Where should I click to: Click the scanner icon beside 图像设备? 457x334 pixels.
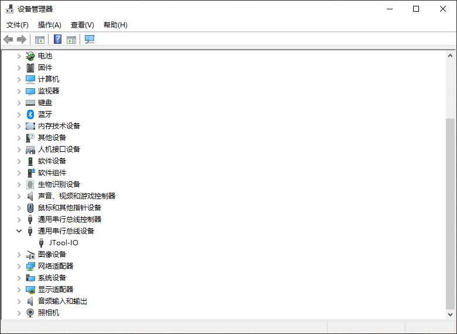click(x=30, y=255)
